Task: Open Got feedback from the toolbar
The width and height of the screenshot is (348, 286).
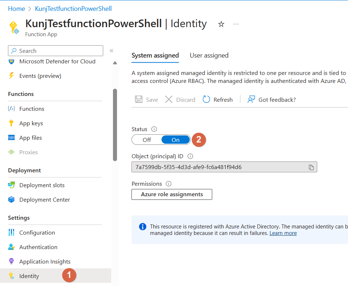Action: point(272,100)
